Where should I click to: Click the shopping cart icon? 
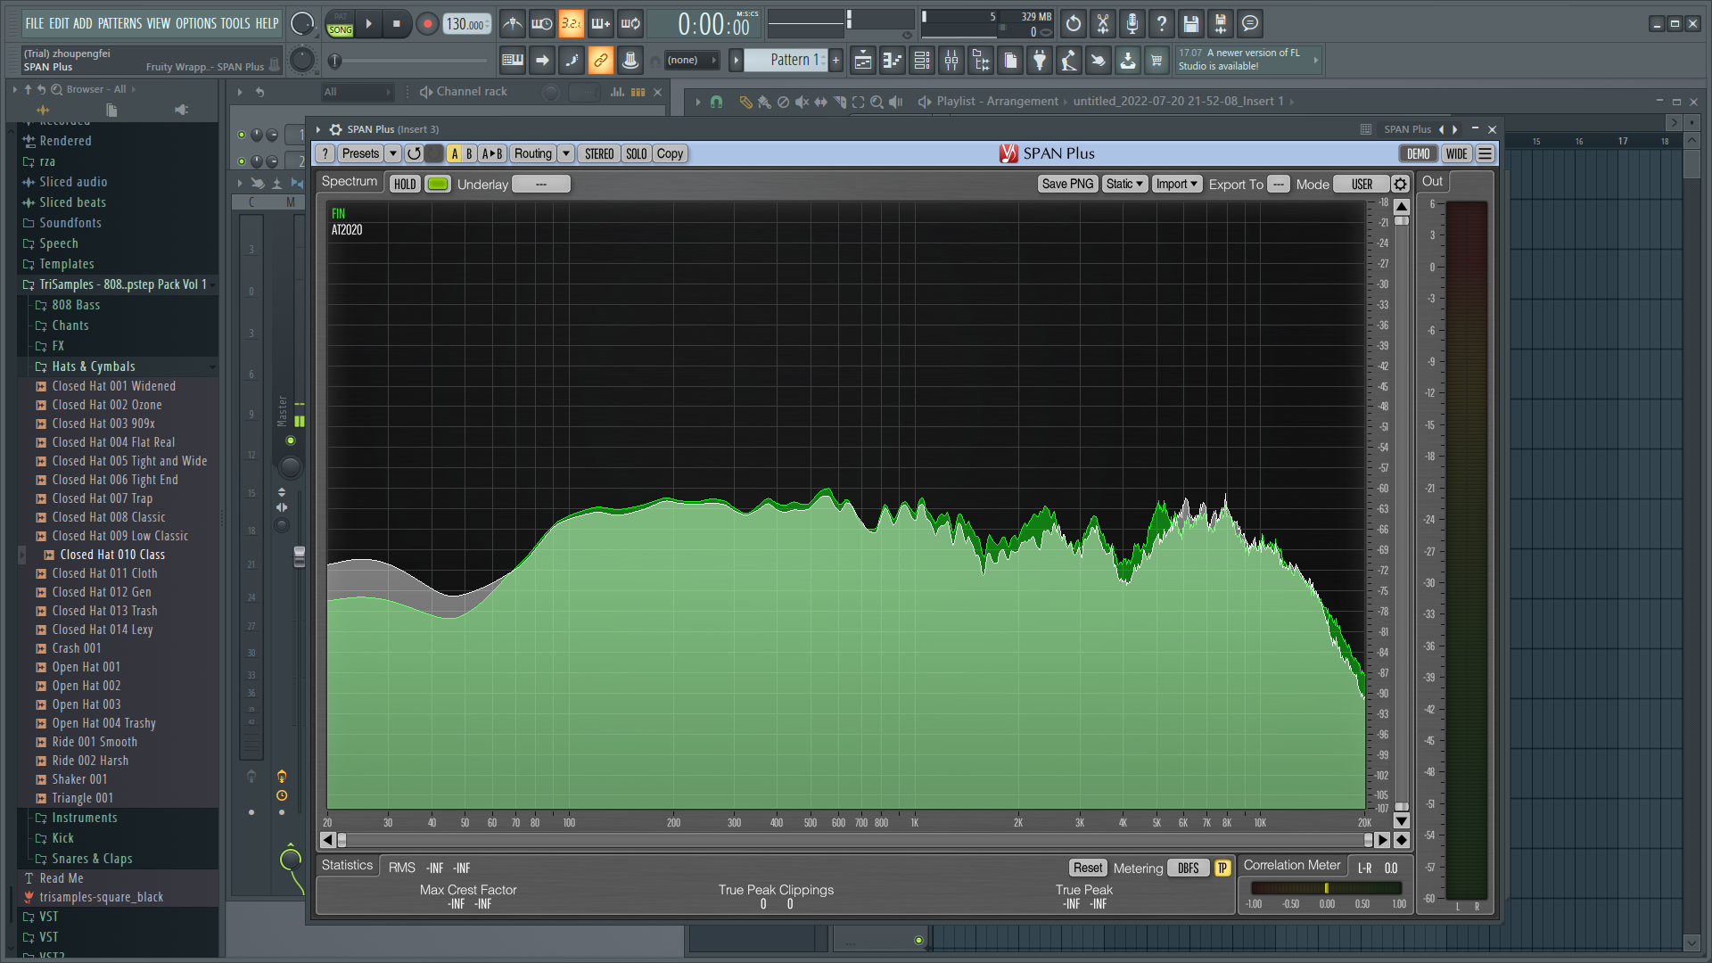pos(1156,61)
